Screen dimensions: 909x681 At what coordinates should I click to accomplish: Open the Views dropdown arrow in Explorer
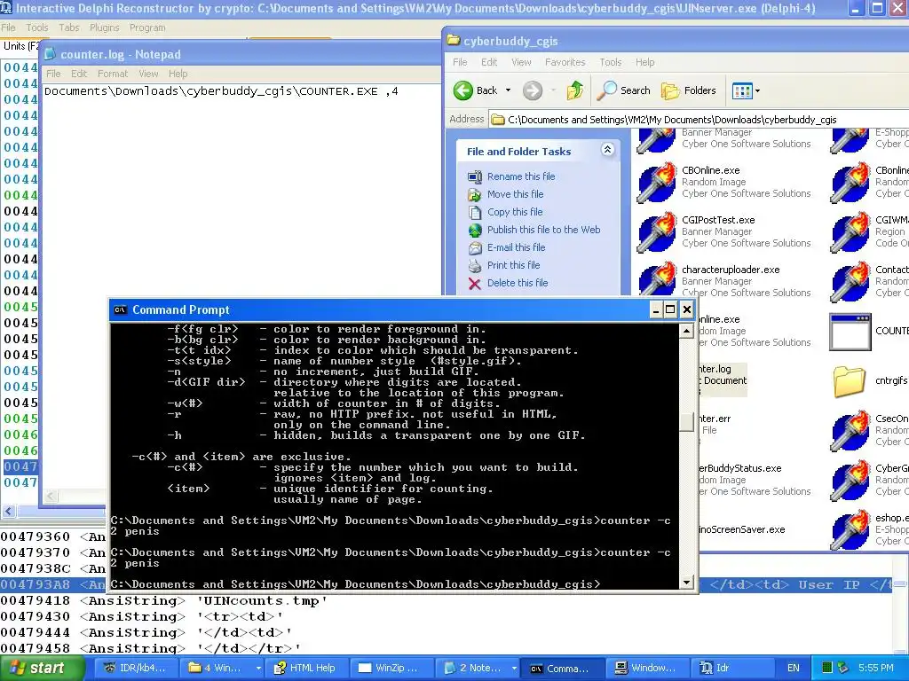(757, 91)
